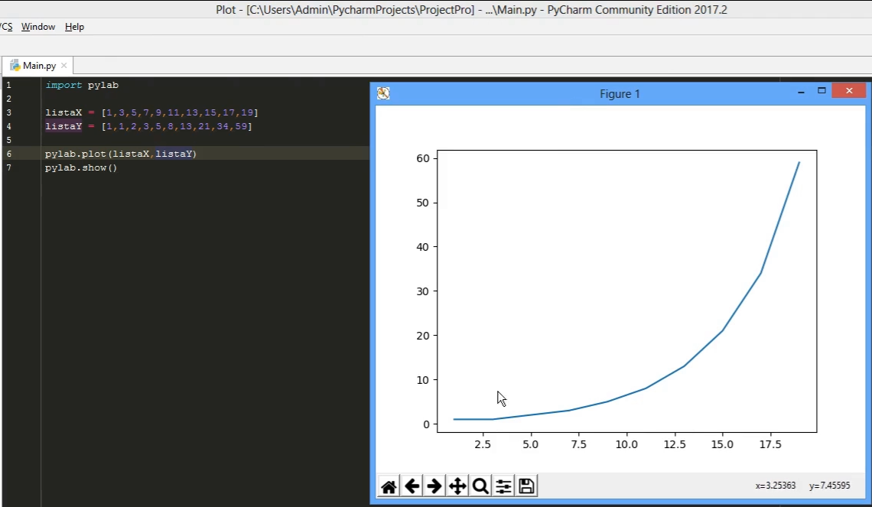The image size is (872, 507).
Task: Open the VCS menu
Action: [x=6, y=27]
